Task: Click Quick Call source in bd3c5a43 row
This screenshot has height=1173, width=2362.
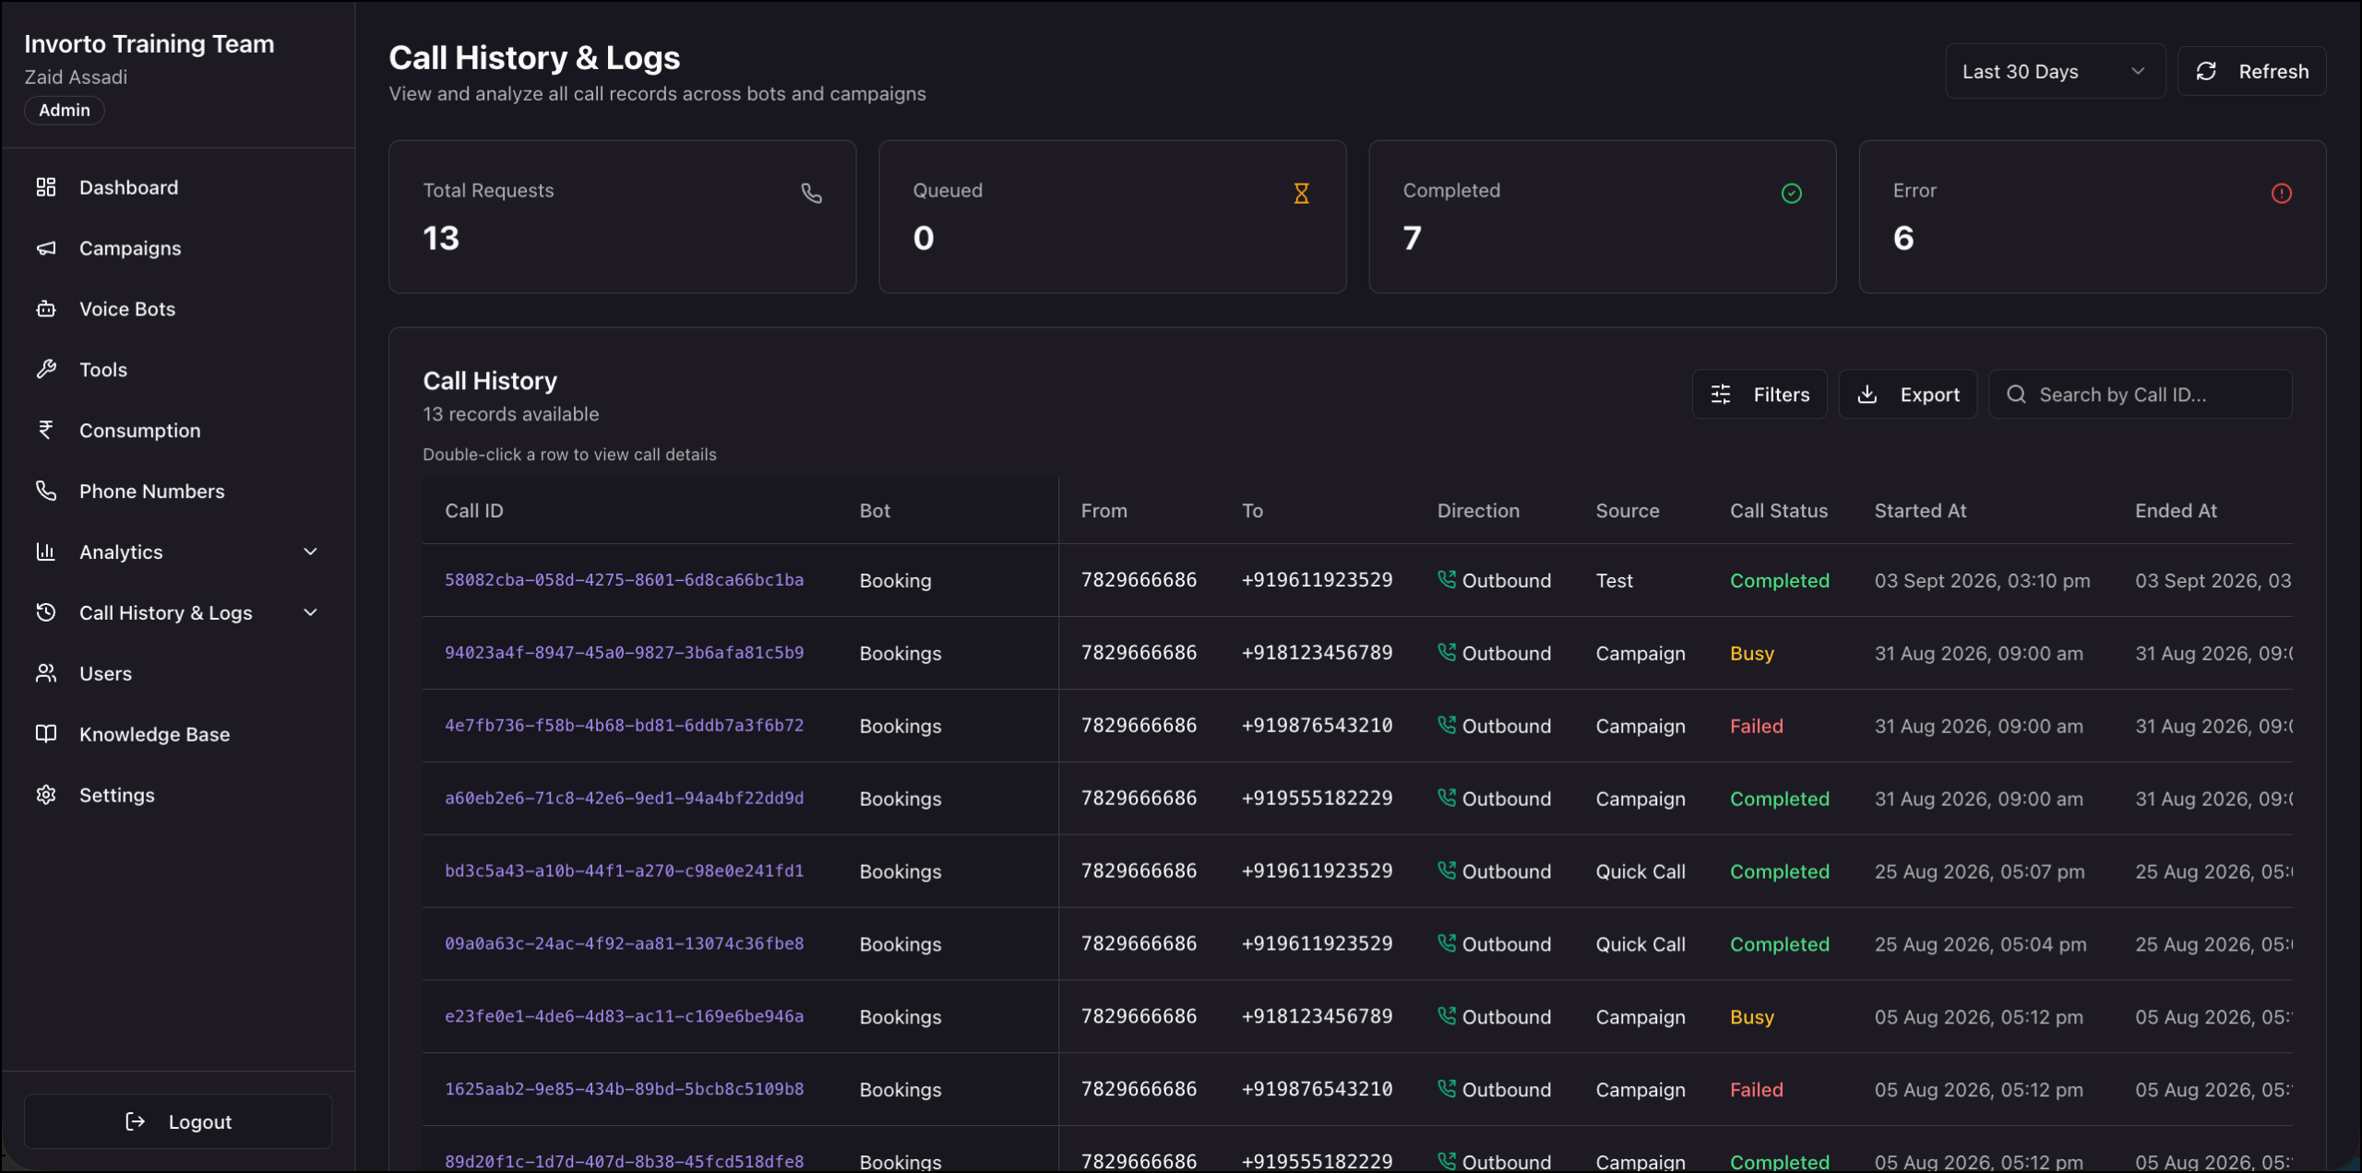Action: (x=1640, y=871)
